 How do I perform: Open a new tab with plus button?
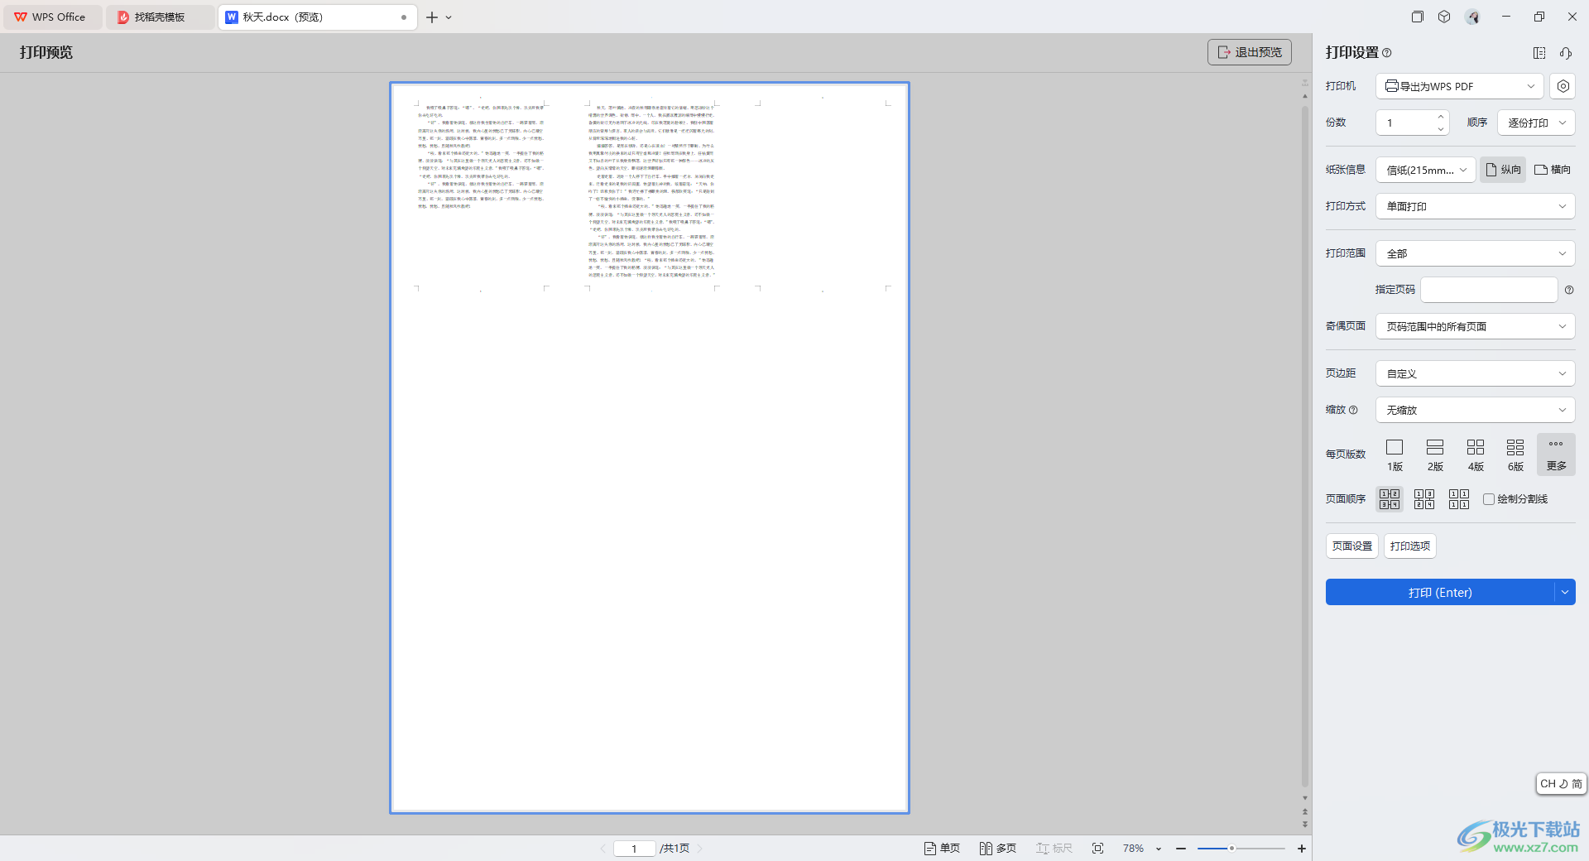pyautogui.click(x=431, y=17)
